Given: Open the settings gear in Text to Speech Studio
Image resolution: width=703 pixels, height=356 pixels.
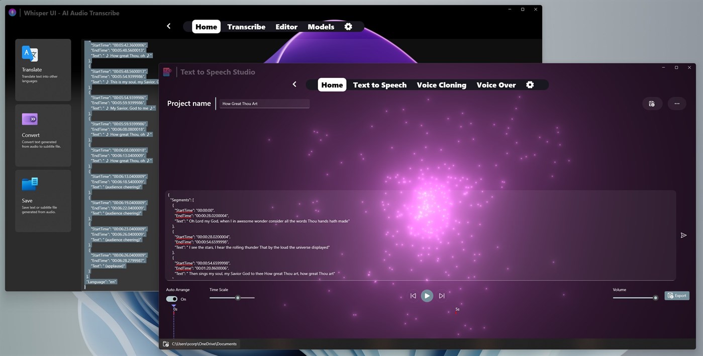Looking at the screenshot, I should [530, 84].
